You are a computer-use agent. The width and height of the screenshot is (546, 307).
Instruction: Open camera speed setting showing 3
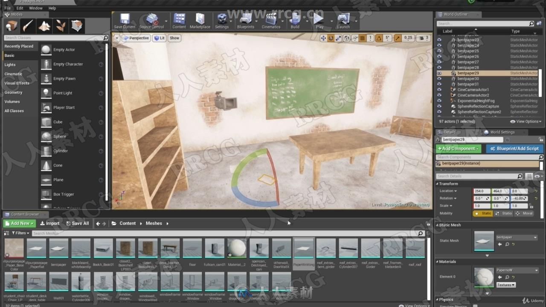click(424, 38)
